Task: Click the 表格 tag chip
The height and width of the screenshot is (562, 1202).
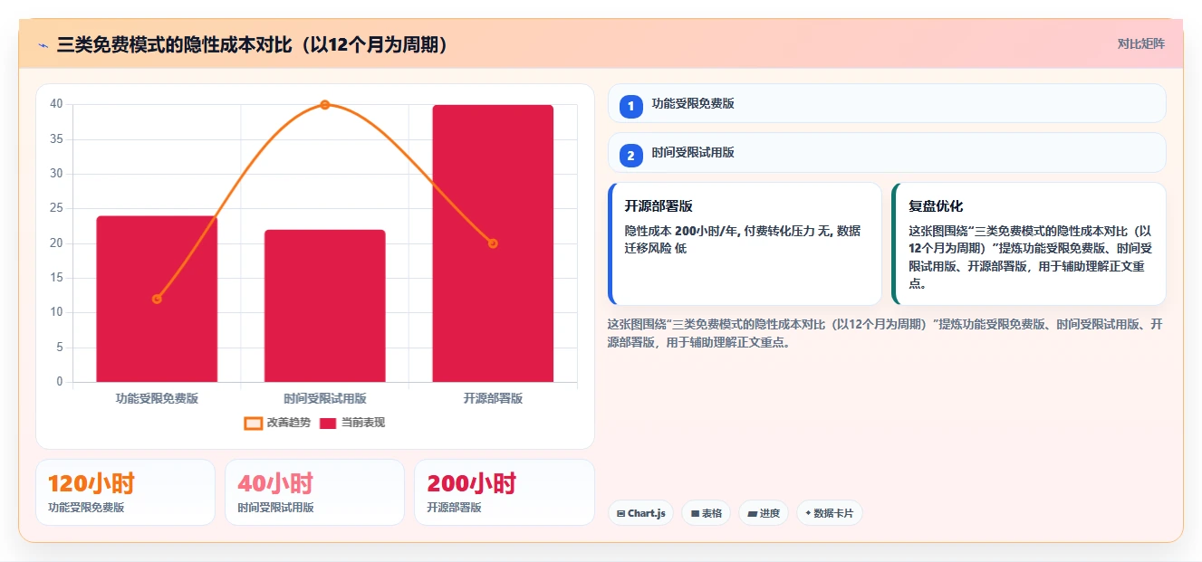Action: (x=706, y=513)
